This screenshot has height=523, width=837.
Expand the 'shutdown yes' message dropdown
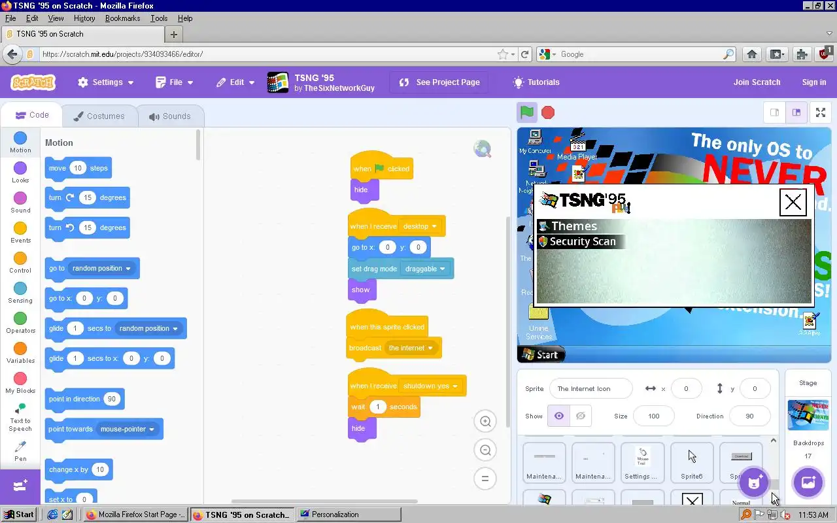(430, 386)
